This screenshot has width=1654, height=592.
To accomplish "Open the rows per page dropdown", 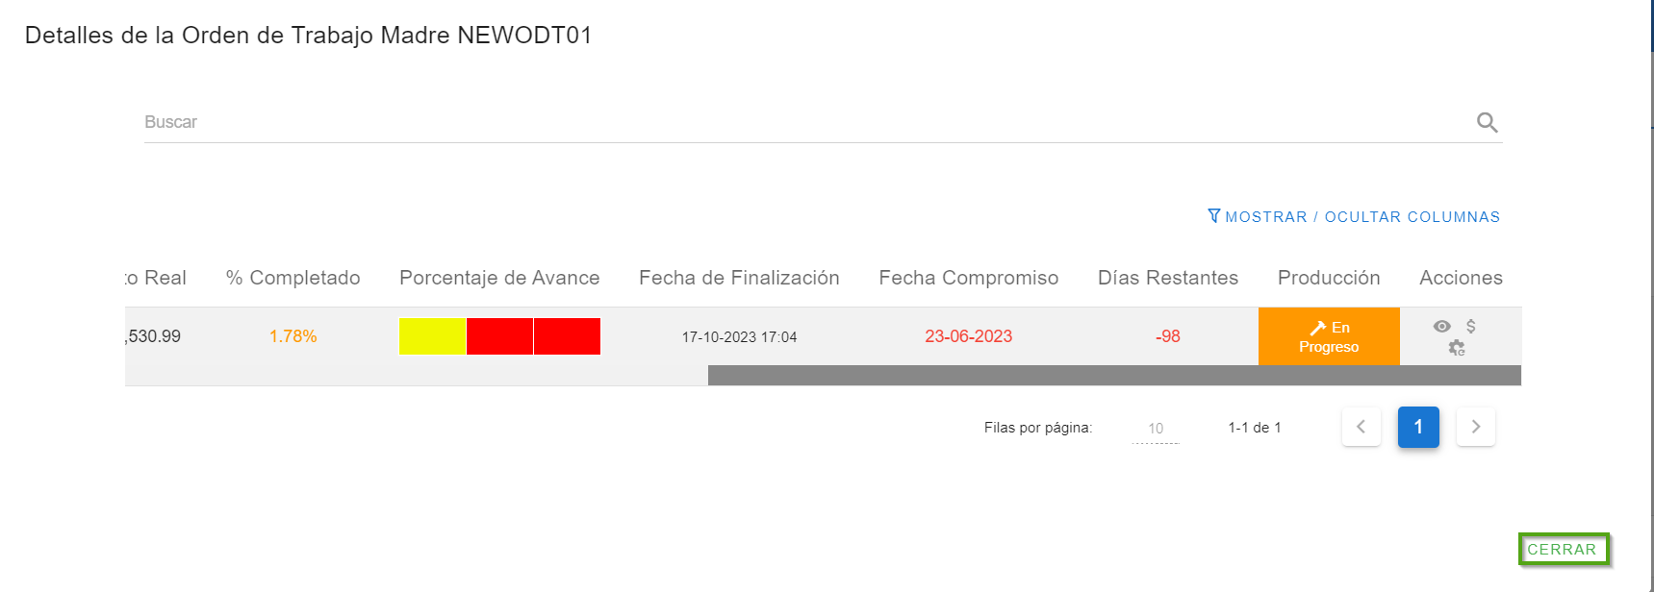I will 1156,429.
